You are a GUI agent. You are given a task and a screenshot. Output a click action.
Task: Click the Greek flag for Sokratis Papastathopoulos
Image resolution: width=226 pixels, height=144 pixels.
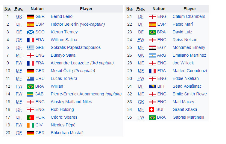[x=31, y=48]
